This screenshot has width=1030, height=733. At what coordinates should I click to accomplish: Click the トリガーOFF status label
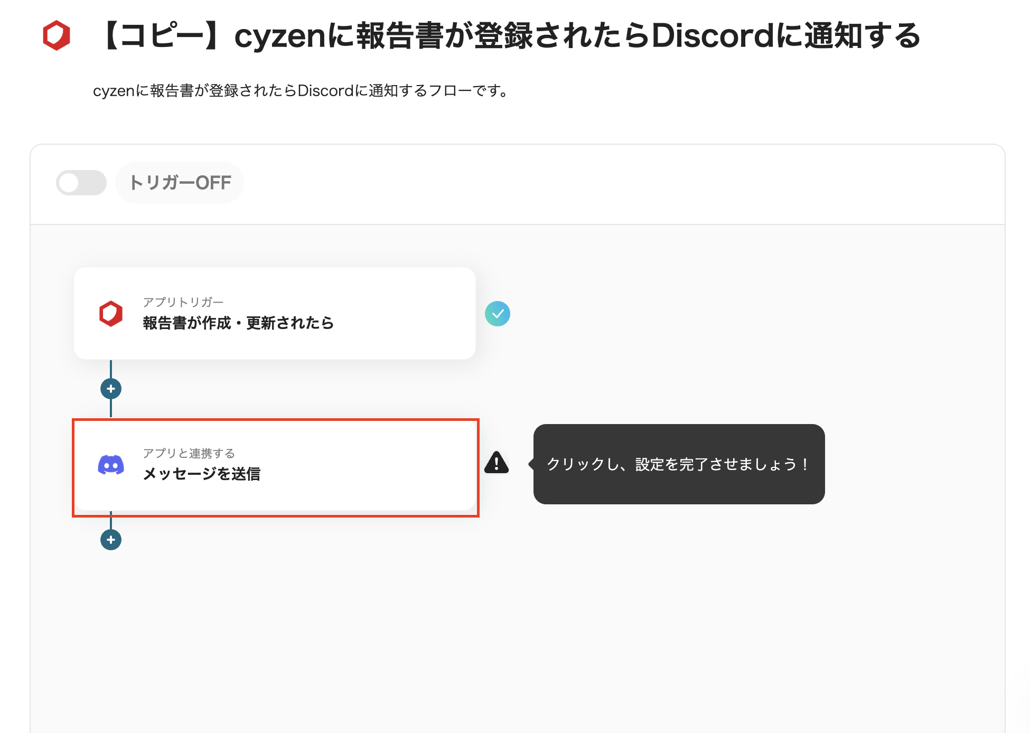[180, 183]
